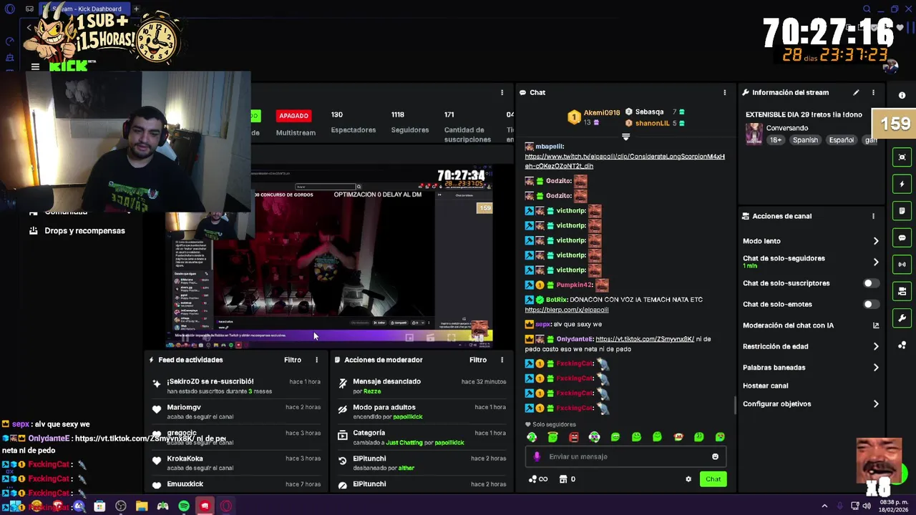Screen dimensions: 916x515
Task: Open the three-dot menu above the stream preview
Action: (x=502, y=92)
